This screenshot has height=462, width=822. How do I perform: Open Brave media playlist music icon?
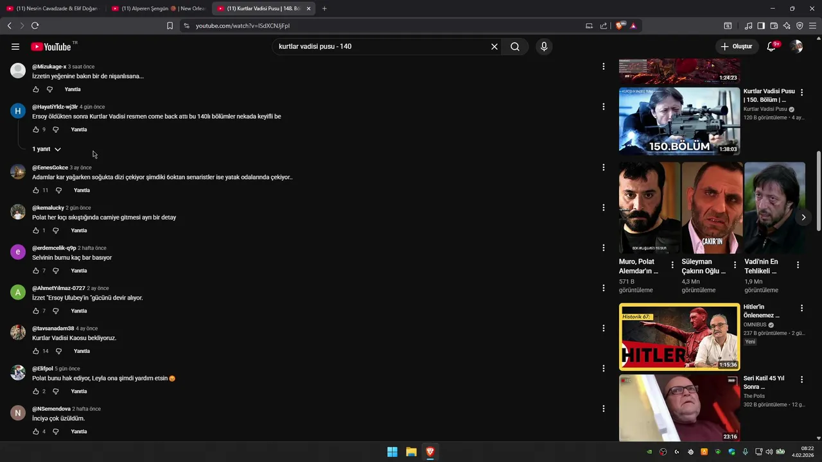click(x=748, y=26)
